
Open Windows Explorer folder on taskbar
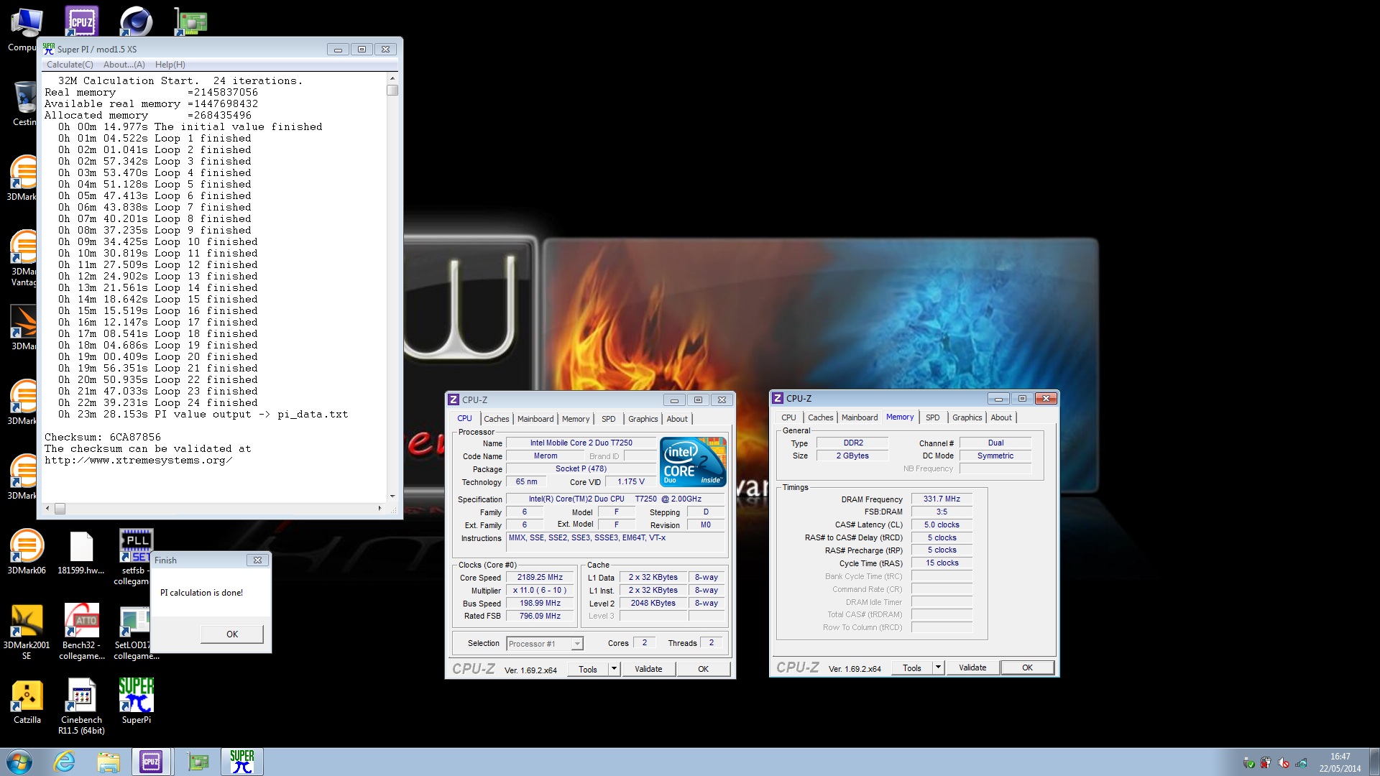point(109,762)
